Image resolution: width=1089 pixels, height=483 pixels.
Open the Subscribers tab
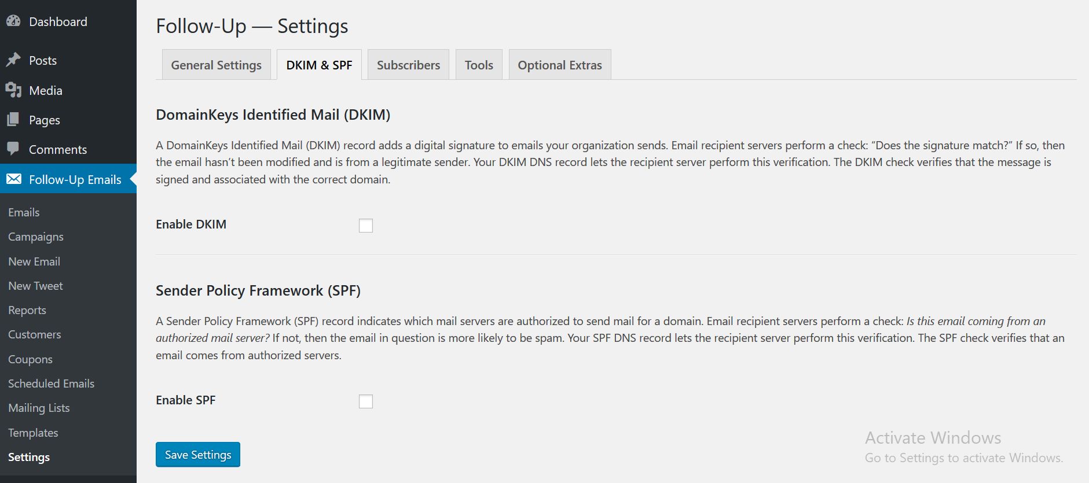pos(408,65)
